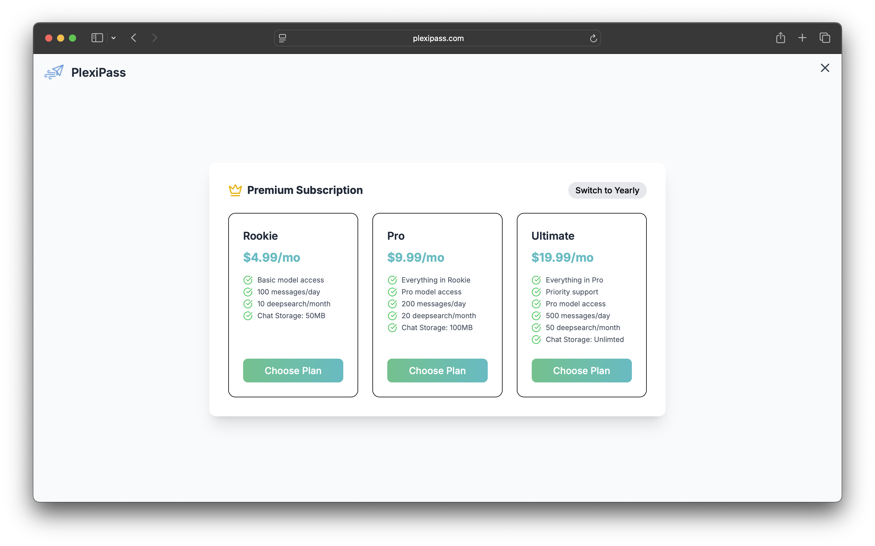Click the Priority support checkmark

point(536,292)
